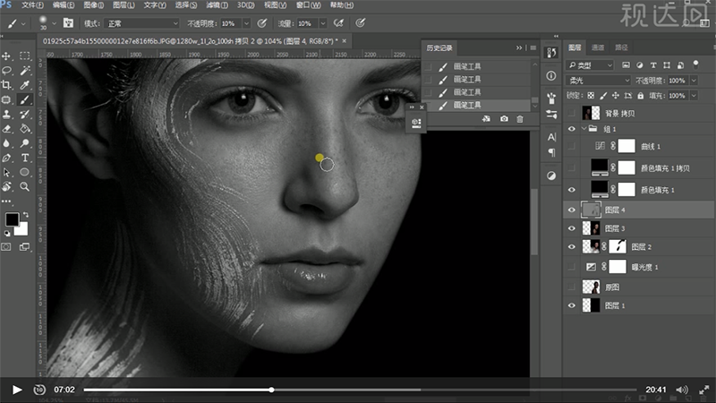
Task: Hide the 组 1 group
Action: tap(571, 129)
